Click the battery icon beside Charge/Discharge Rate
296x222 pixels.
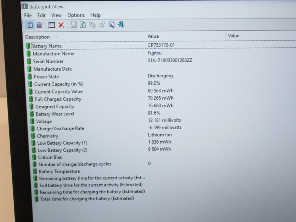coord(33,128)
